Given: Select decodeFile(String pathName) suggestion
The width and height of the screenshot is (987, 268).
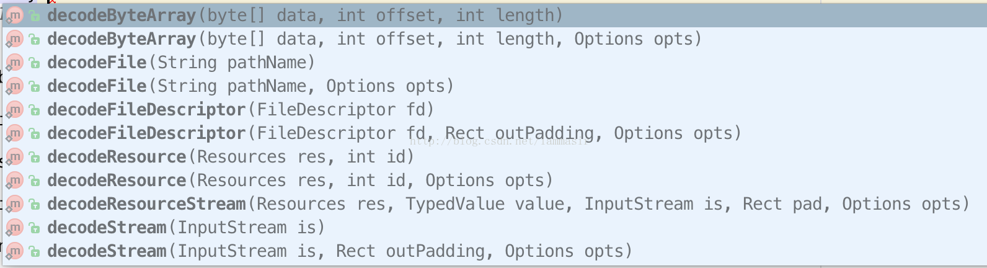Looking at the screenshot, I should coord(181,62).
